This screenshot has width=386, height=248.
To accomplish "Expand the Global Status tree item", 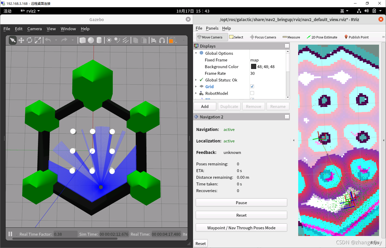I will coord(196,80).
